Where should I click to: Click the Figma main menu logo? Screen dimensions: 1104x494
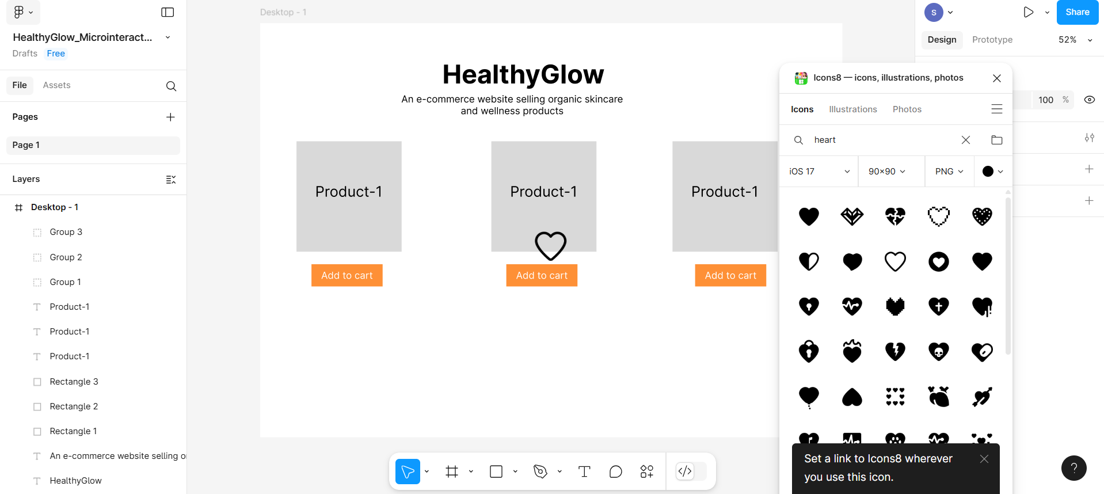point(19,12)
